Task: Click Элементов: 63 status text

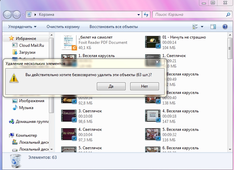Action: click(43, 157)
